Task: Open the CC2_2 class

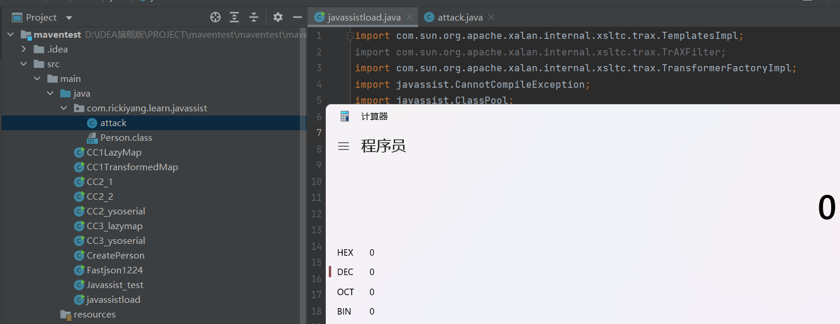Action: point(100,197)
